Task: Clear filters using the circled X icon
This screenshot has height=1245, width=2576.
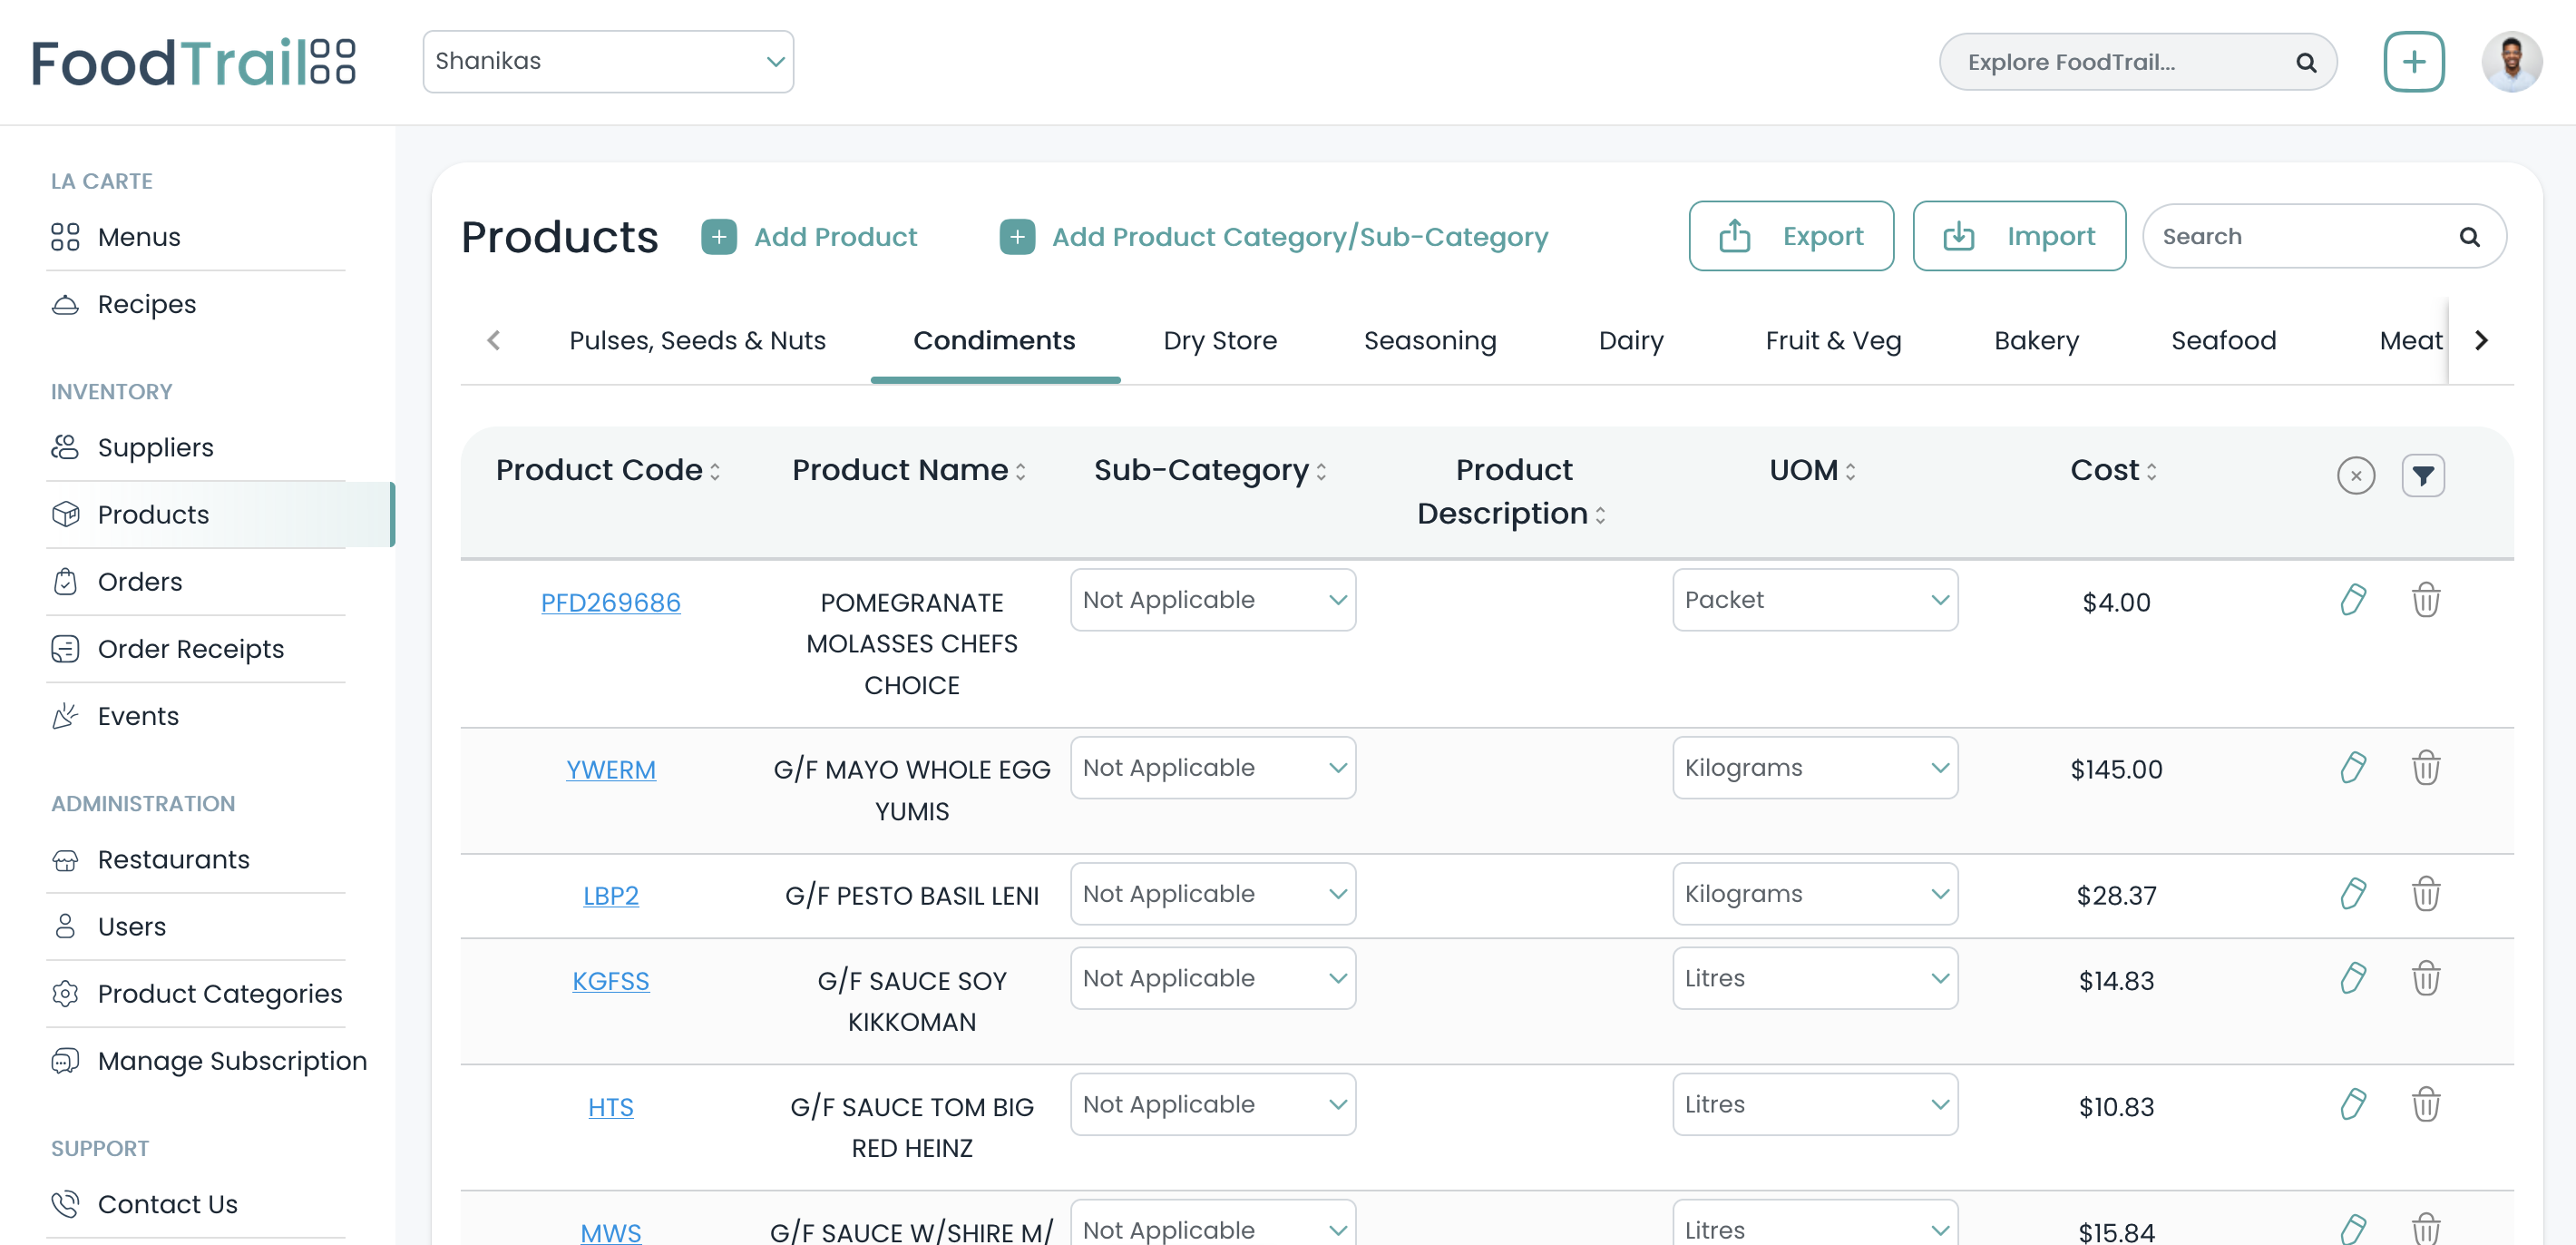Action: (x=2356, y=475)
